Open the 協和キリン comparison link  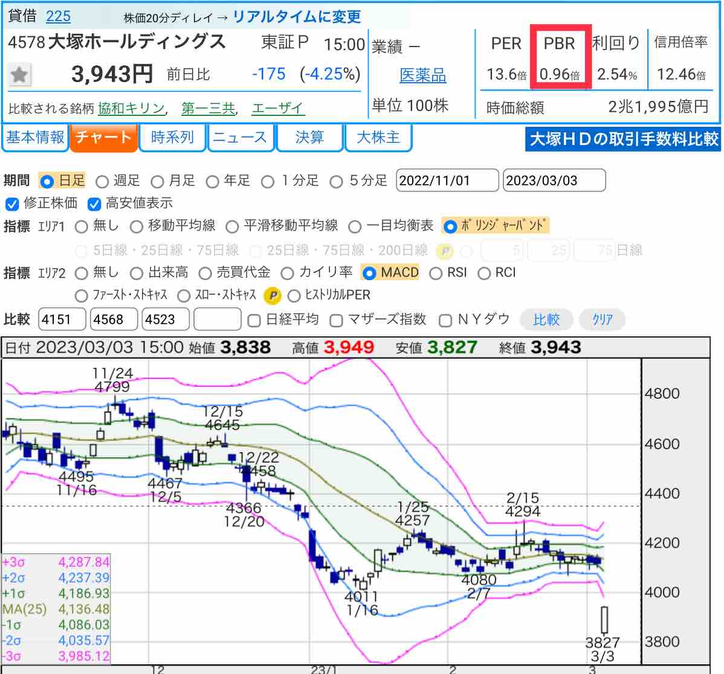point(132,109)
